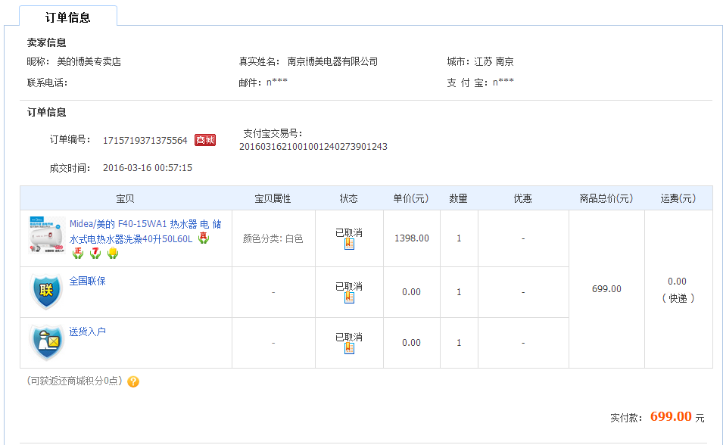Click the 单价(元) column header
Image resolution: width=723 pixels, height=445 pixels.
coord(411,198)
